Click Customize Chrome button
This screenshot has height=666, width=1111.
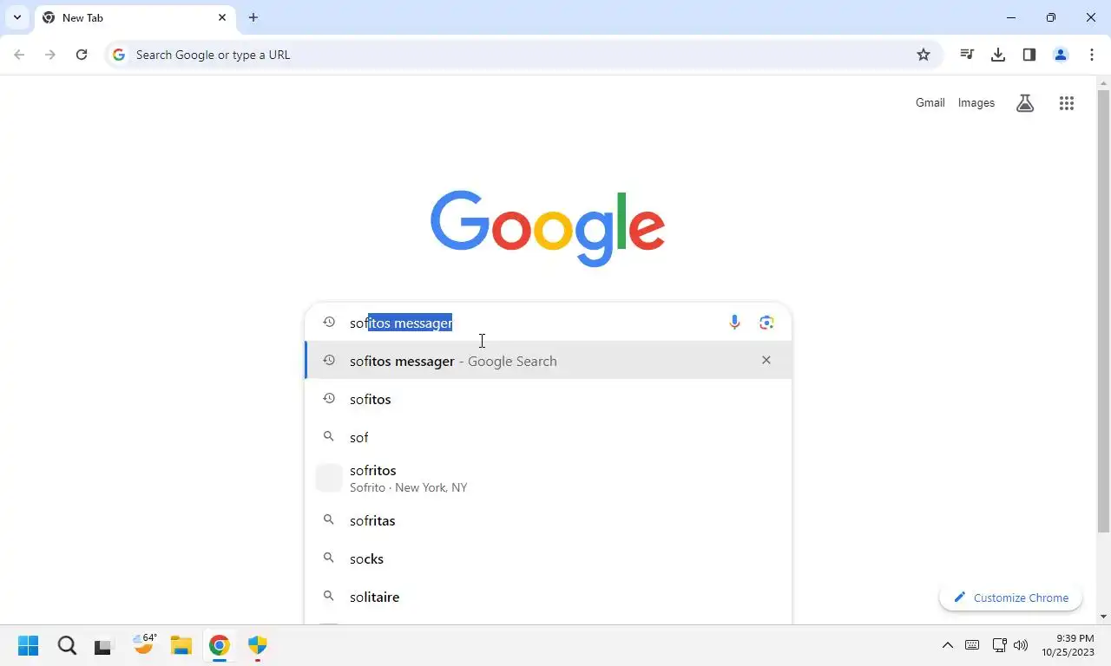point(1010,597)
